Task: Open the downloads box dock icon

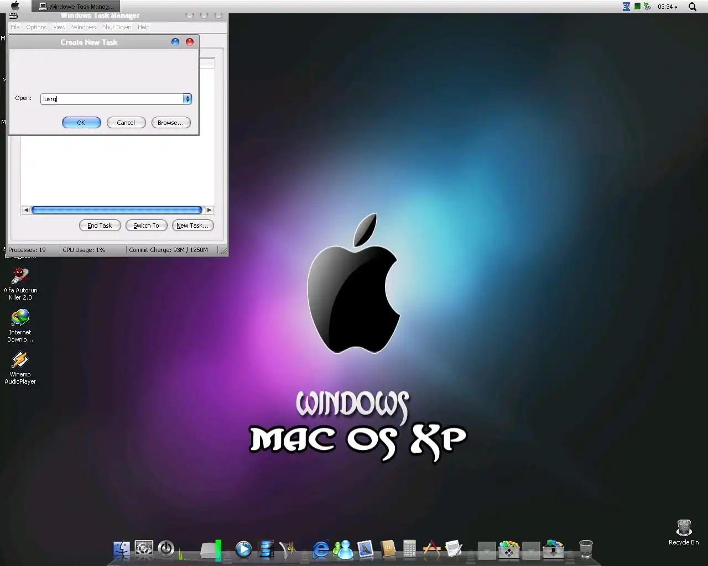Action: tap(553, 549)
